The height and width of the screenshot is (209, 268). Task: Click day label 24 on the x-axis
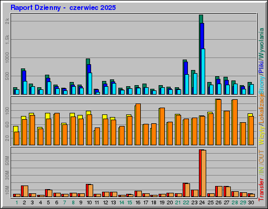click(202, 203)
